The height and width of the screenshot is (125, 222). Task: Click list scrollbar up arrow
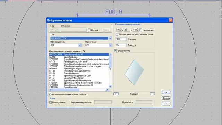[110, 55]
